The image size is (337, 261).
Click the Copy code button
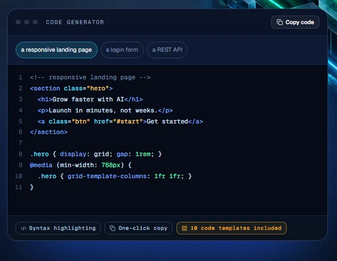click(x=295, y=22)
